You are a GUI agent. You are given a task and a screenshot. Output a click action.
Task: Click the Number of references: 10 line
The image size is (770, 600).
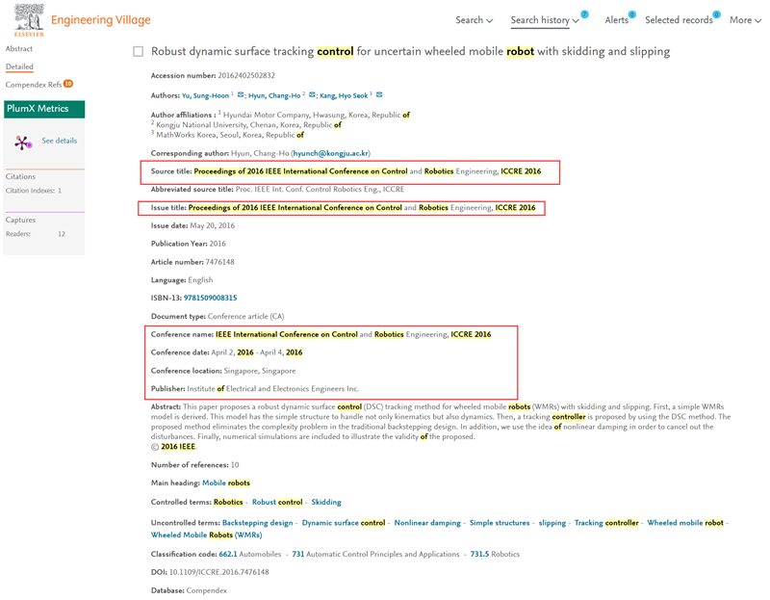(195, 465)
